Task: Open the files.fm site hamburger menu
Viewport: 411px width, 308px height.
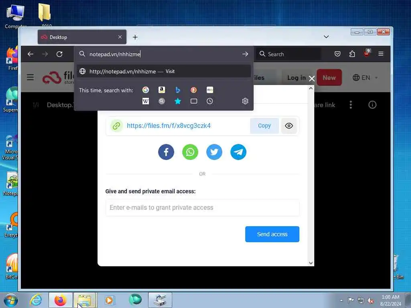Action: tap(30, 77)
